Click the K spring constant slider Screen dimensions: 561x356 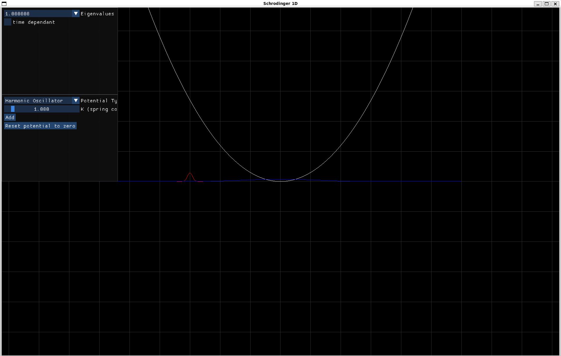tap(42, 109)
